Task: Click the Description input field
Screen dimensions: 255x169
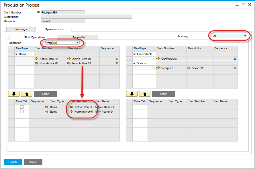Action: point(87,17)
